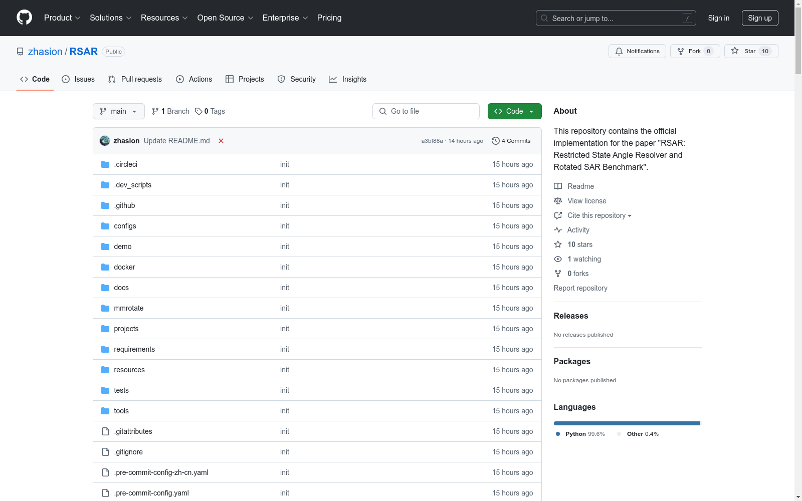Screen dimensions: 802x501
Task: Open the View license link
Action: click(586, 201)
